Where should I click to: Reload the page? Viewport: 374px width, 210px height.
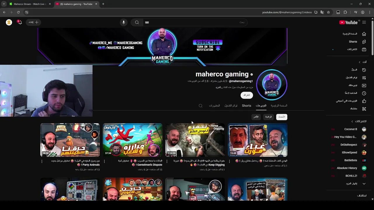pos(18,12)
